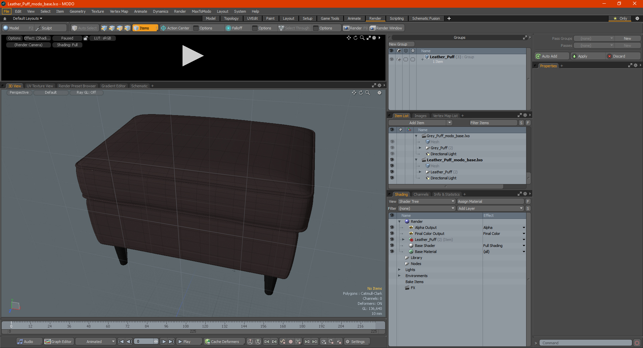Open the Default Layouts dropdown
The width and height of the screenshot is (643, 348).
pyautogui.click(x=27, y=18)
